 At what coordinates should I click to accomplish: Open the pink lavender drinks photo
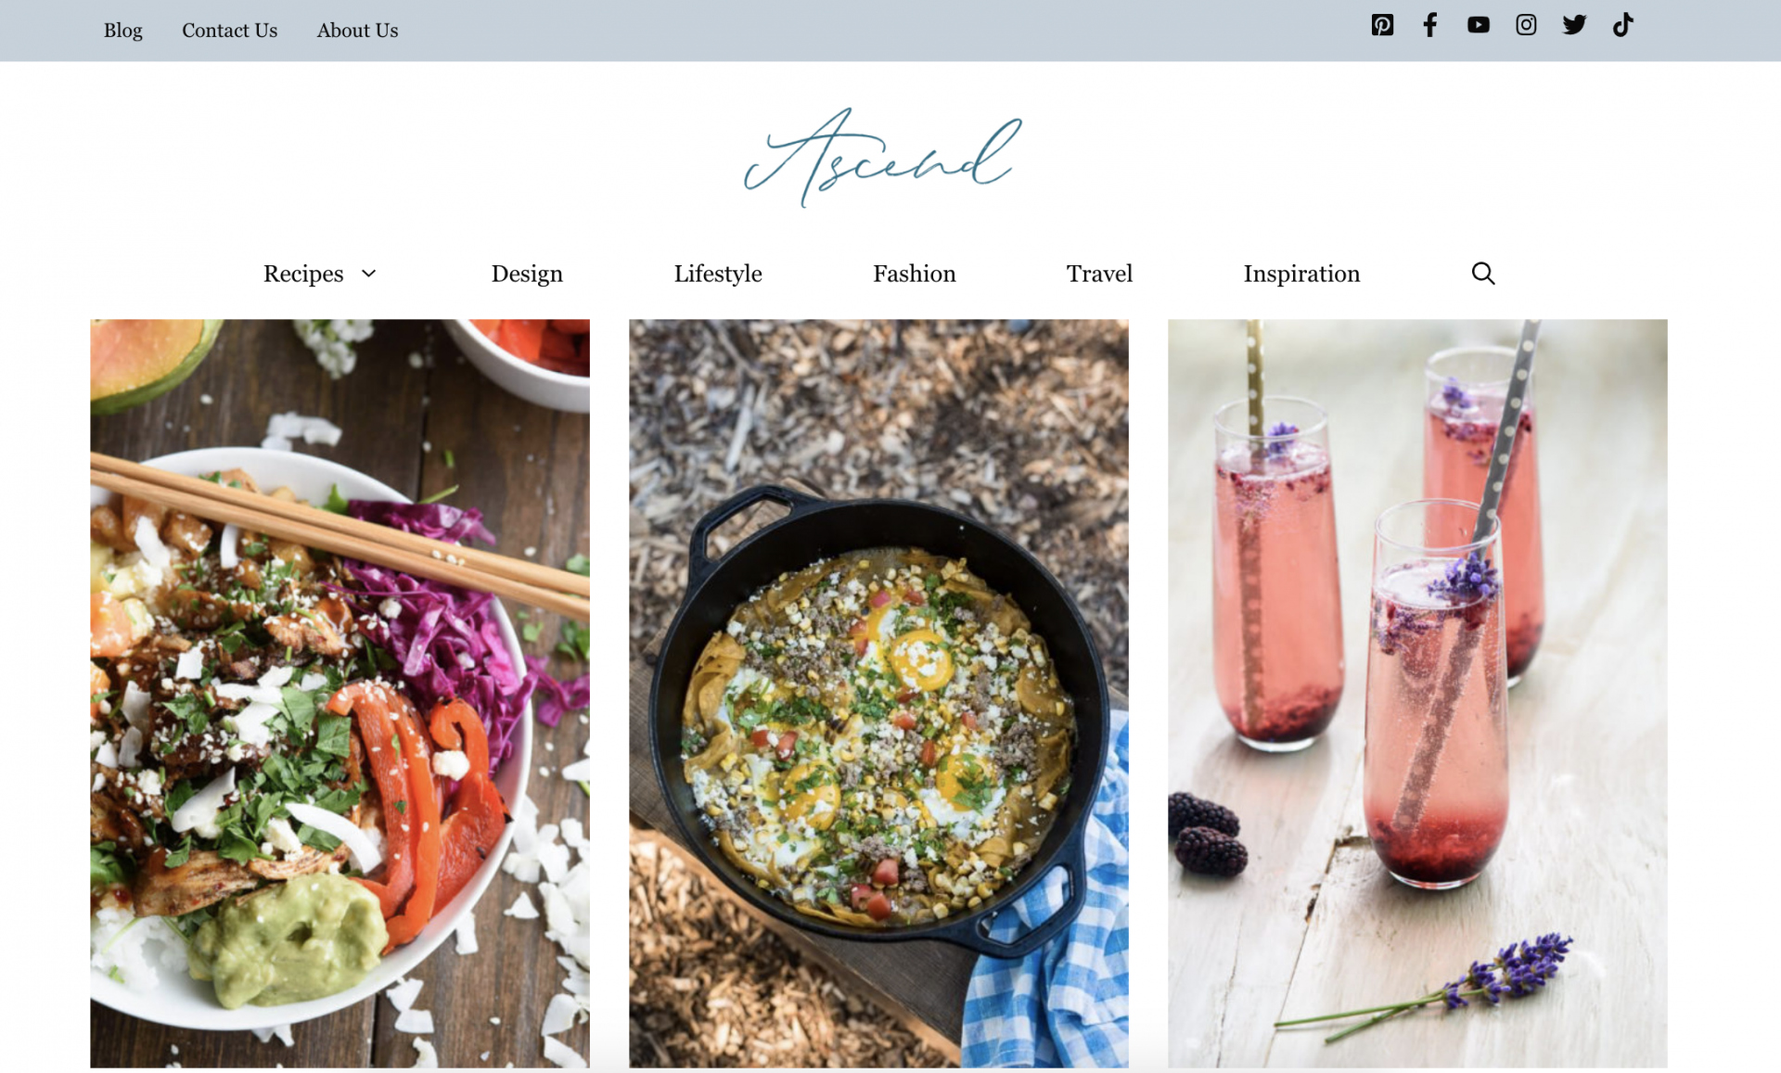[x=1416, y=694]
